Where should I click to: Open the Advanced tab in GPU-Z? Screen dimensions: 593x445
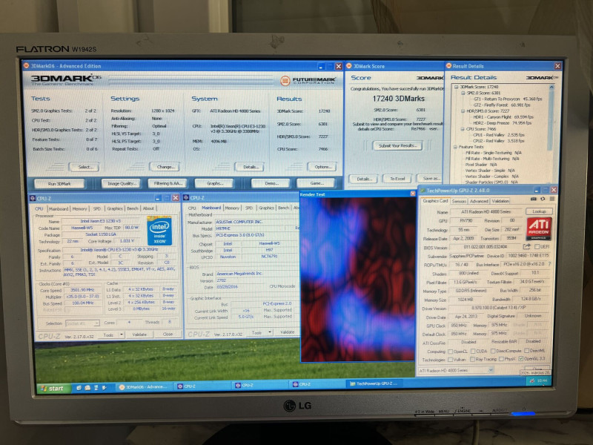coord(479,201)
